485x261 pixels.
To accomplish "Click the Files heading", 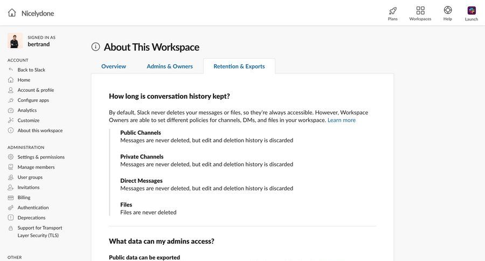I will [126, 205].
